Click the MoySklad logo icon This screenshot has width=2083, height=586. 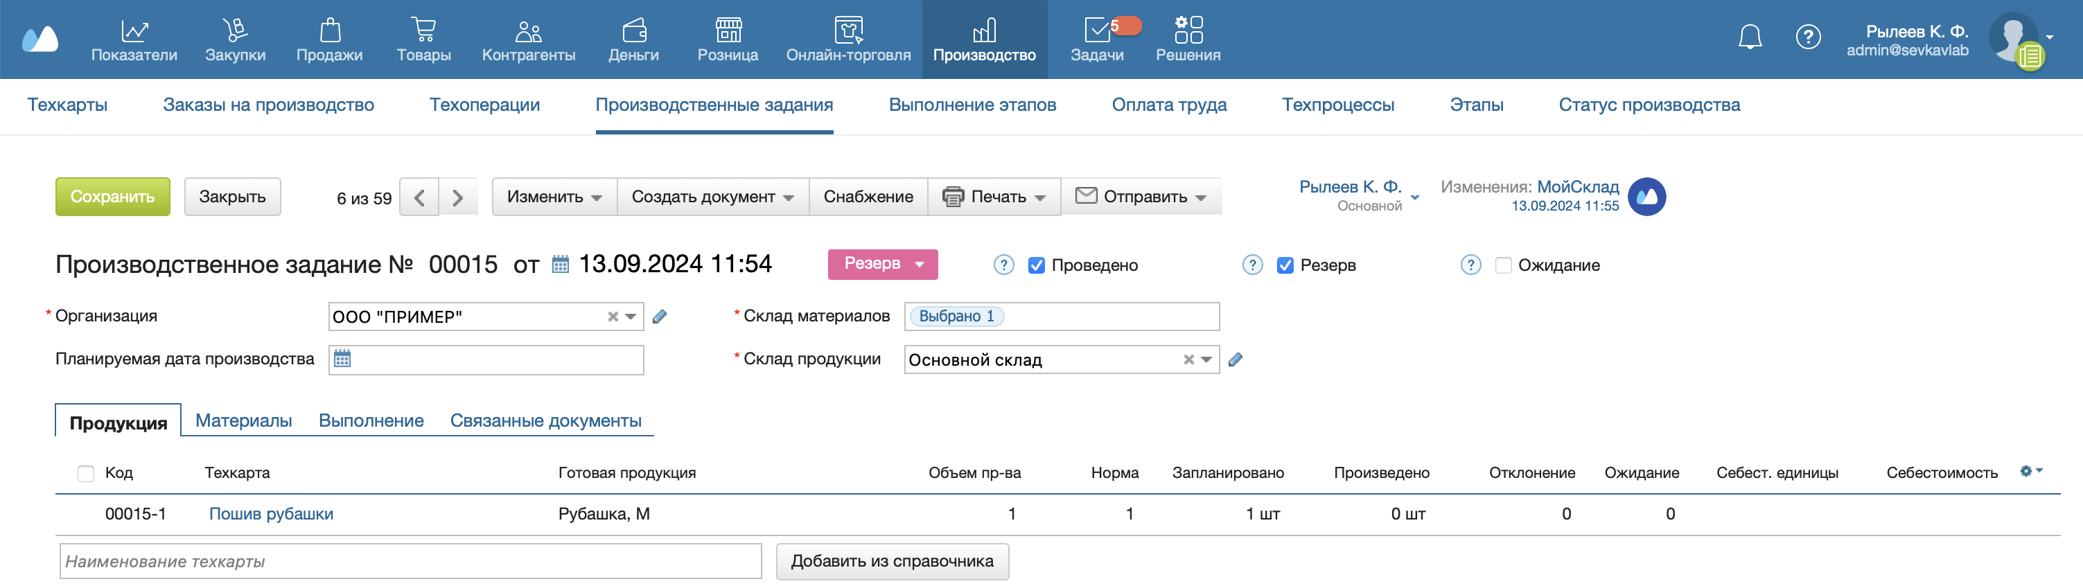click(40, 38)
